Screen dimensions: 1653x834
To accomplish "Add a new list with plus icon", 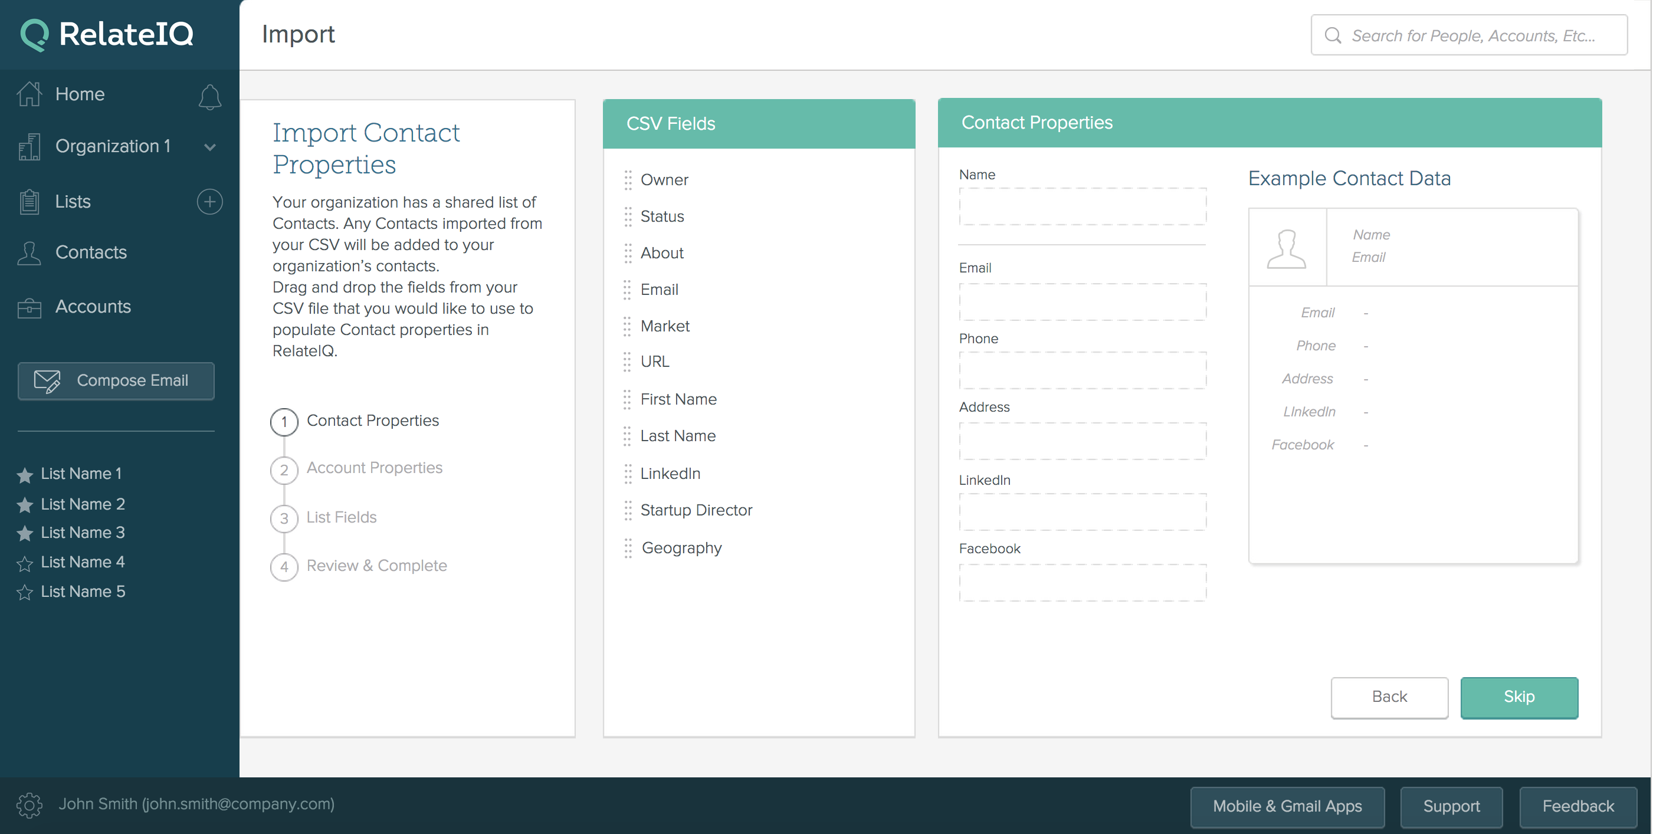I will tap(210, 202).
